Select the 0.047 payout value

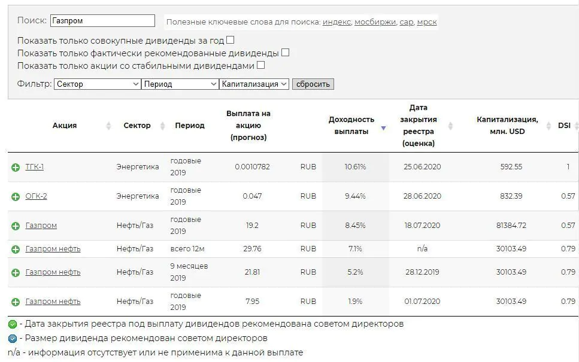252,196
